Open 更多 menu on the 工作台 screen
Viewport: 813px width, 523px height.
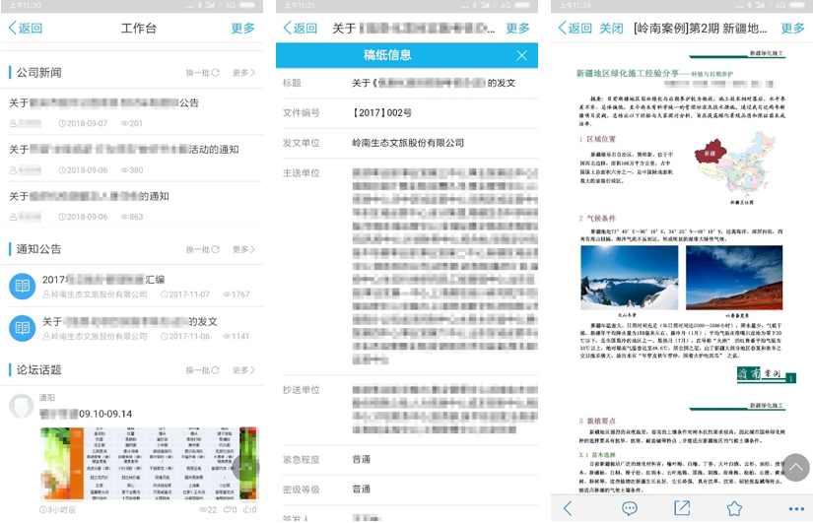click(242, 28)
